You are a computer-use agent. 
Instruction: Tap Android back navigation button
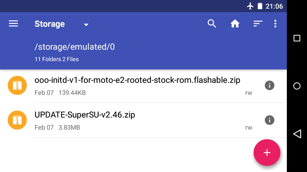pos(297,134)
